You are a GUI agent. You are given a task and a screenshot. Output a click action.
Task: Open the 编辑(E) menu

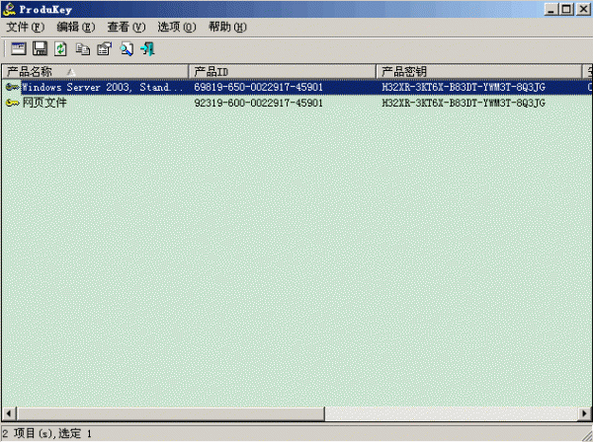(x=76, y=27)
